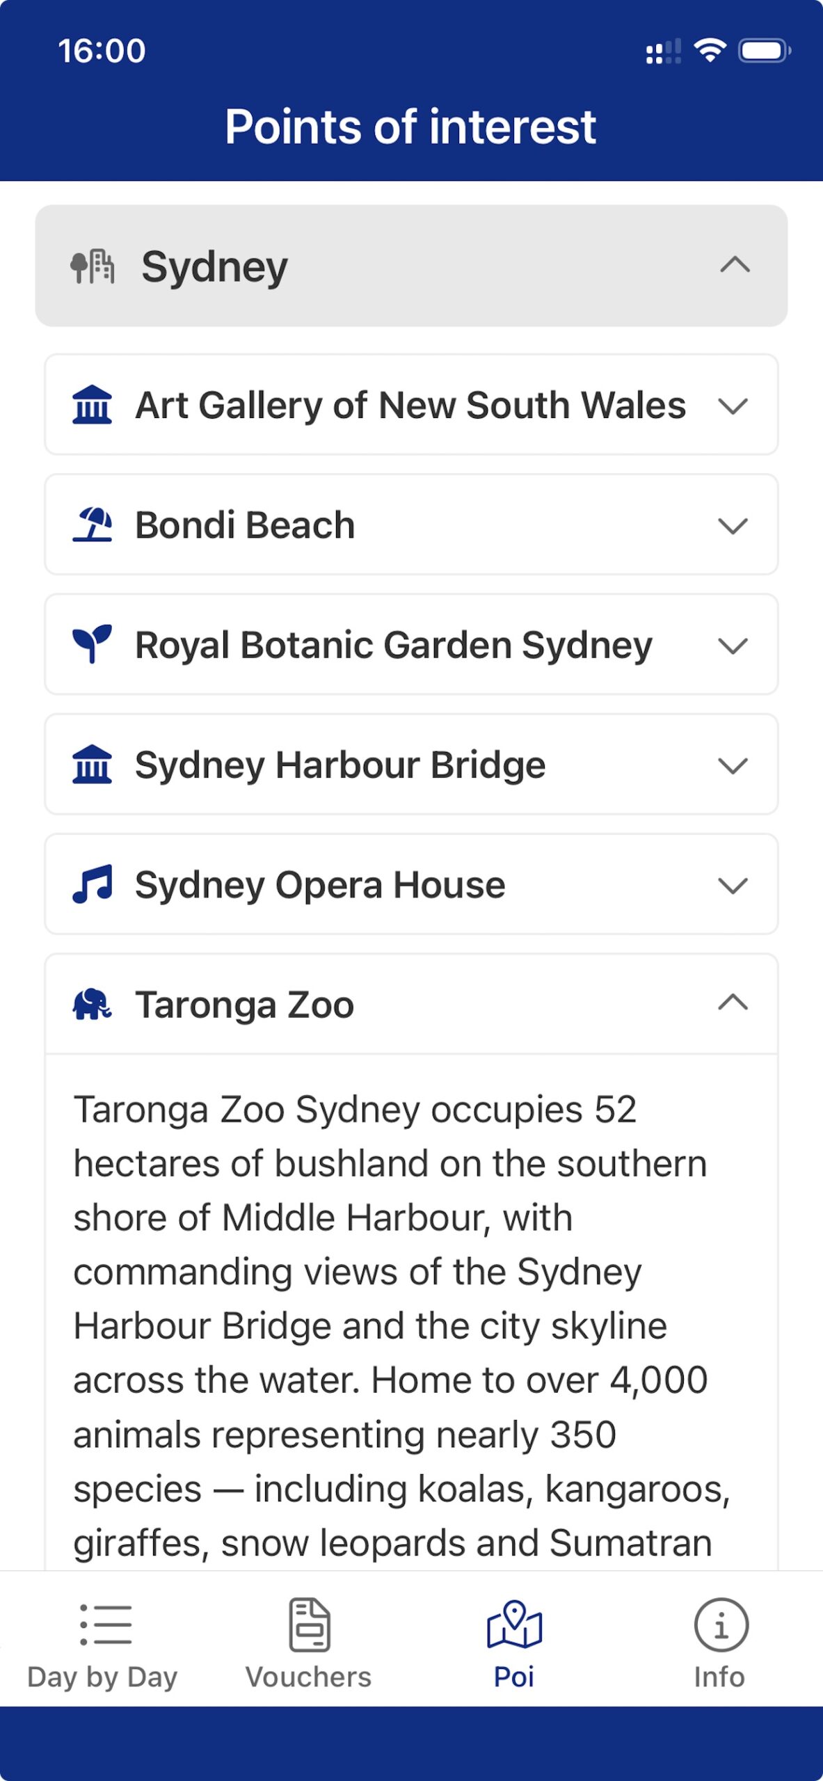
Task: Tap the music note icon for Opera House
Action: point(92,884)
